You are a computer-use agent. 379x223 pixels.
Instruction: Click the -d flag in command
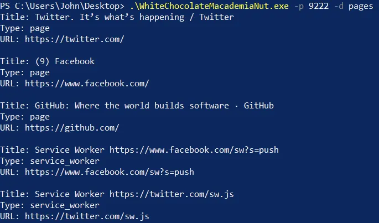[x=339, y=6]
